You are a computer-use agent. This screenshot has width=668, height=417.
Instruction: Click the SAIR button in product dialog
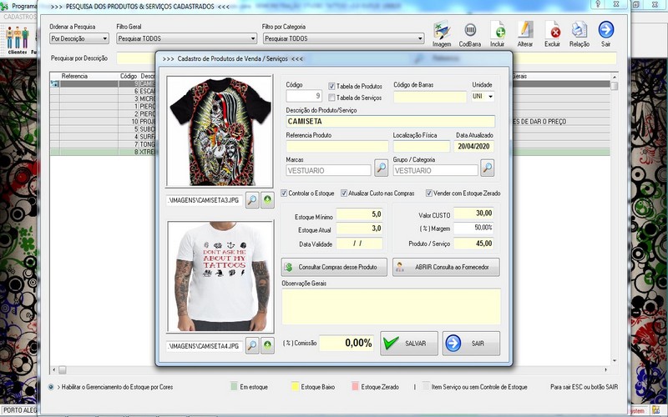(x=471, y=343)
